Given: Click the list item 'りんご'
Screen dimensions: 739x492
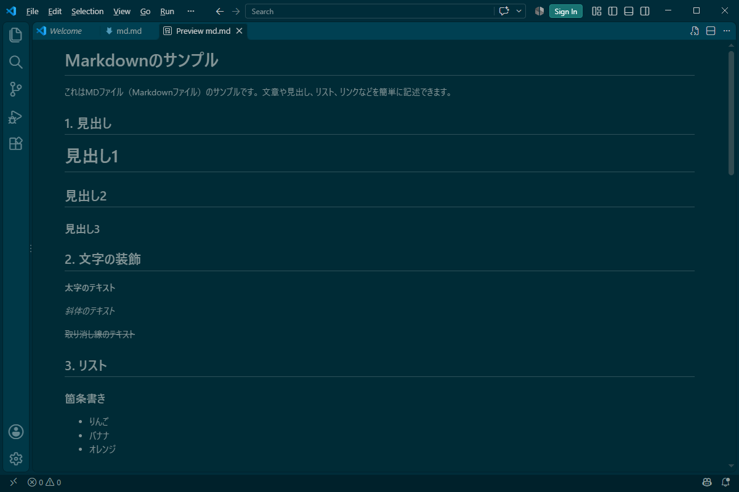Looking at the screenshot, I should [x=99, y=421].
